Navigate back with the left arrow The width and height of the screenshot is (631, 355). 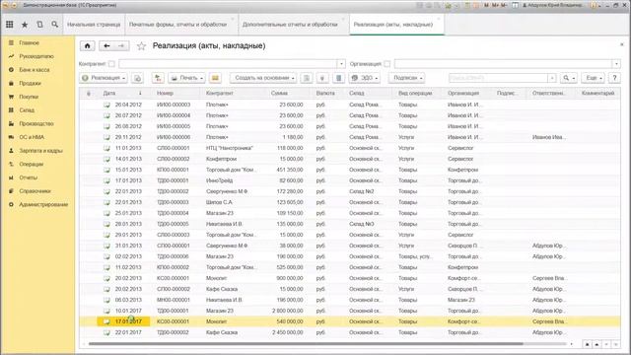click(x=106, y=46)
